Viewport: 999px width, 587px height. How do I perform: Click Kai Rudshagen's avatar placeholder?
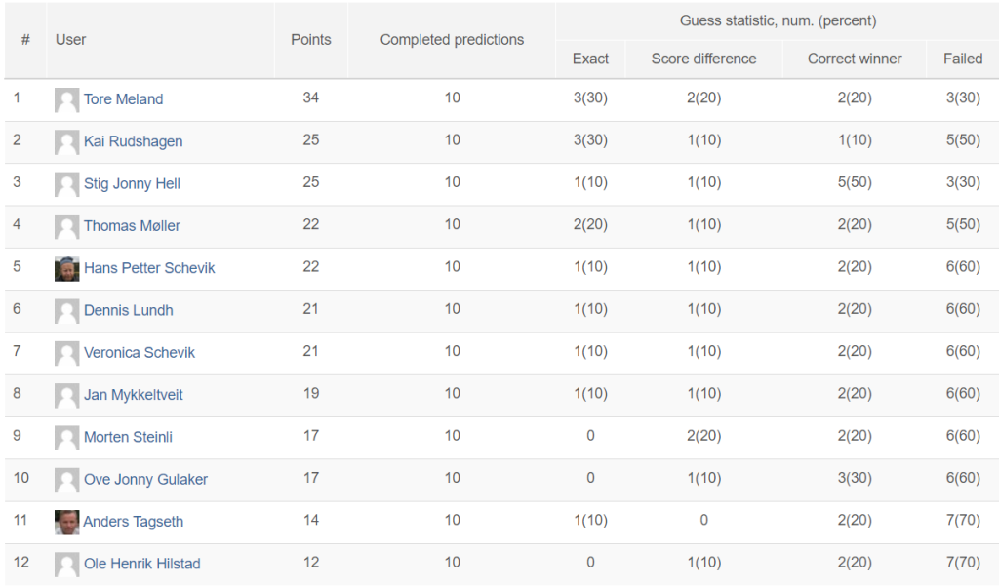pyautogui.click(x=66, y=141)
